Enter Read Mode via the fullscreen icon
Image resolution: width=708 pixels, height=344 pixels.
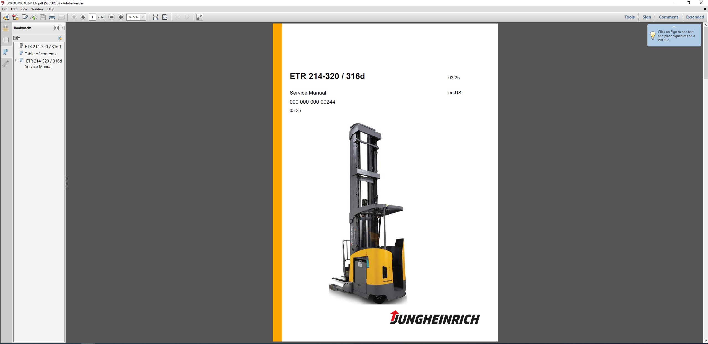coord(200,17)
